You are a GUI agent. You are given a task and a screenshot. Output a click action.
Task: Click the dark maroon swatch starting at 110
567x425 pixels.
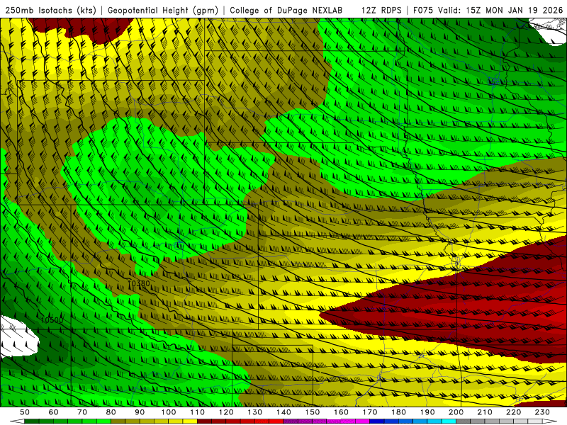coord(204,421)
